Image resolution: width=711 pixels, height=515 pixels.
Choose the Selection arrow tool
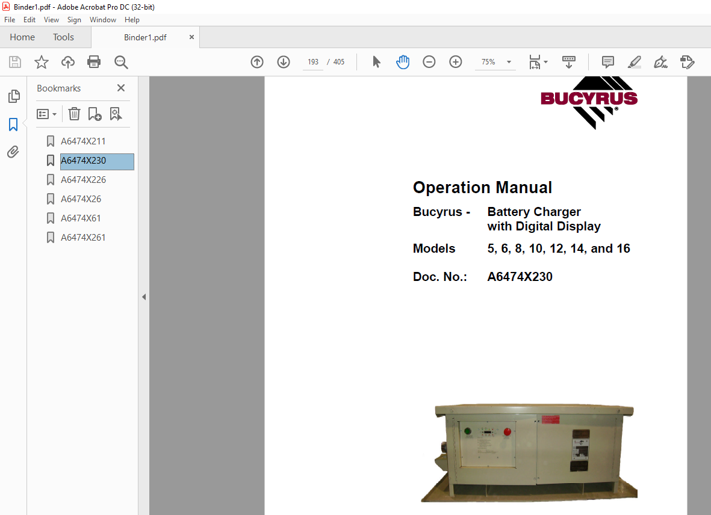click(376, 62)
